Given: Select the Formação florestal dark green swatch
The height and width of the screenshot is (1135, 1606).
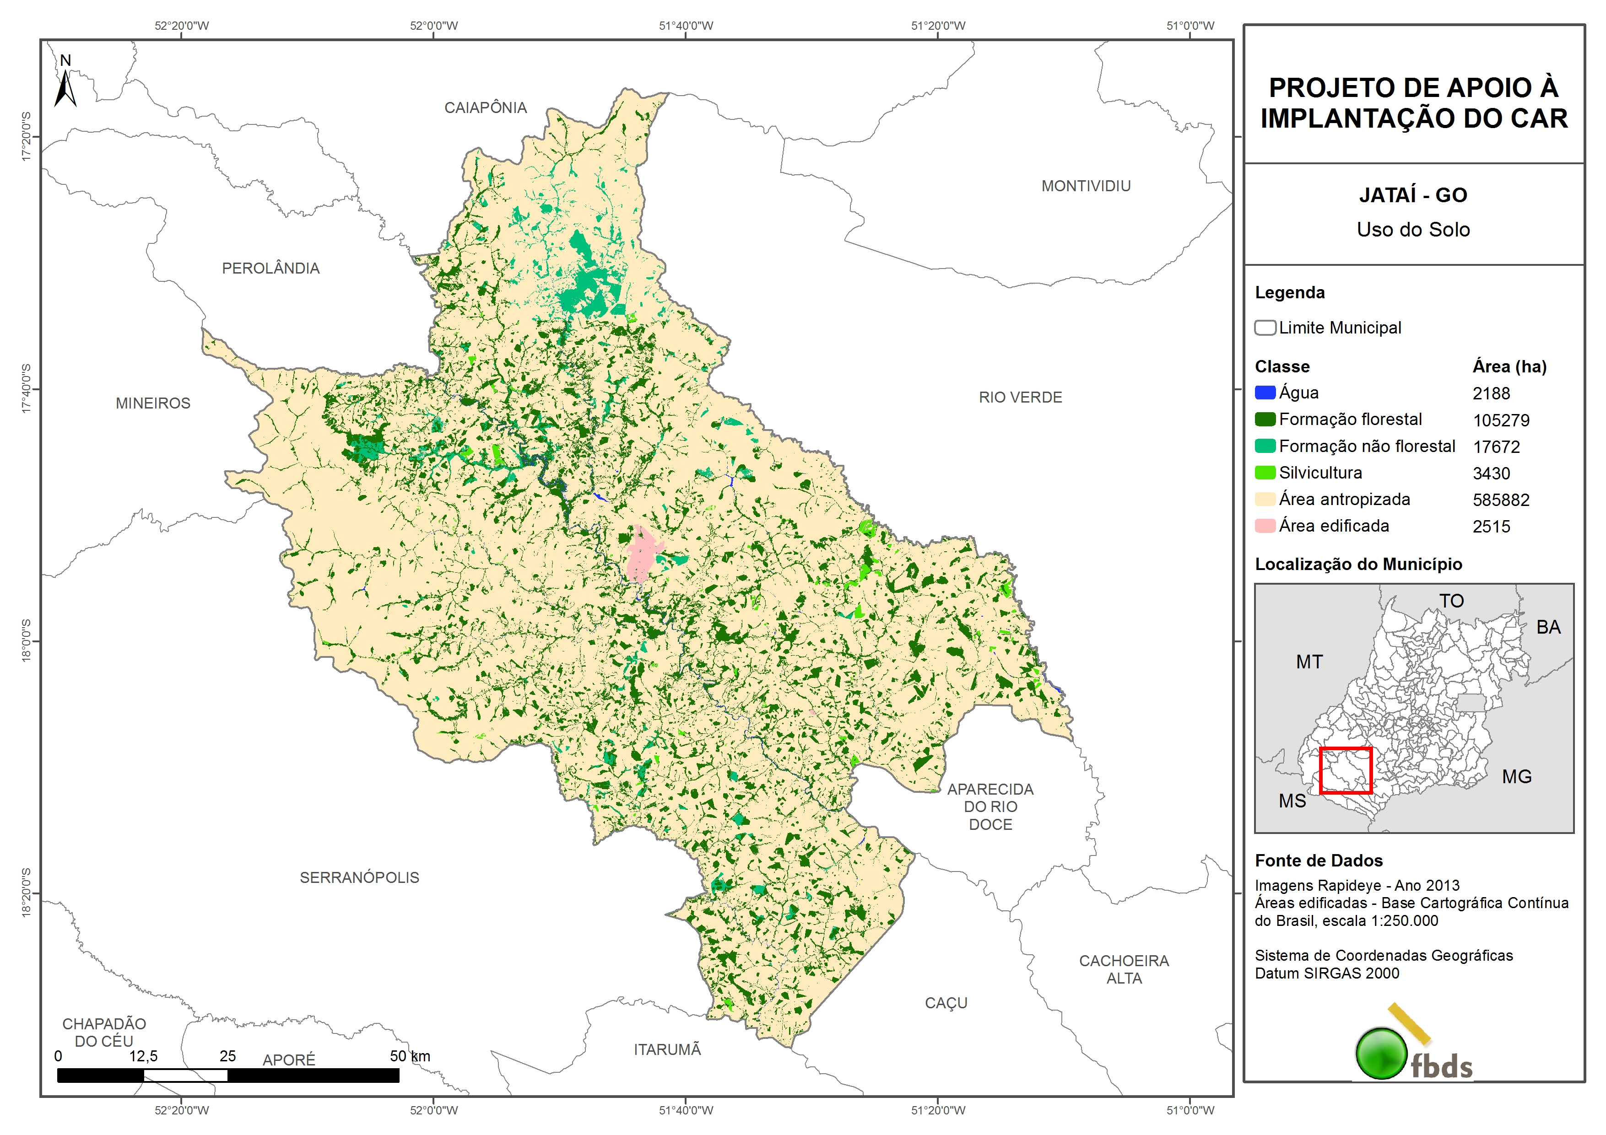Looking at the screenshot, I should pos(1265,420).
